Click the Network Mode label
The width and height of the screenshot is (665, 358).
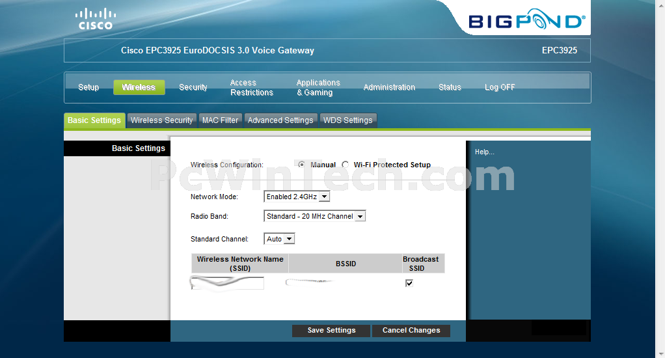(214, 197)
